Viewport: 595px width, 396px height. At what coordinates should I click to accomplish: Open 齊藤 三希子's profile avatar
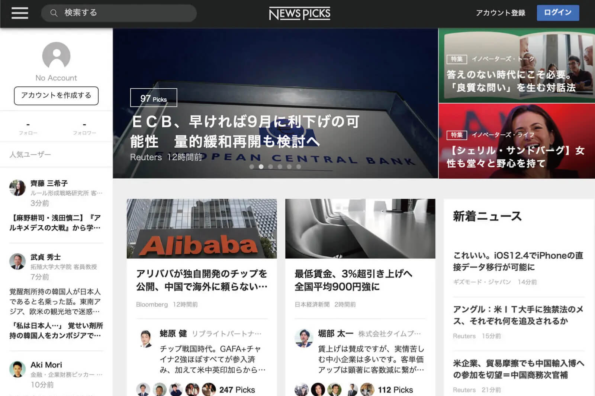[17, 188]
